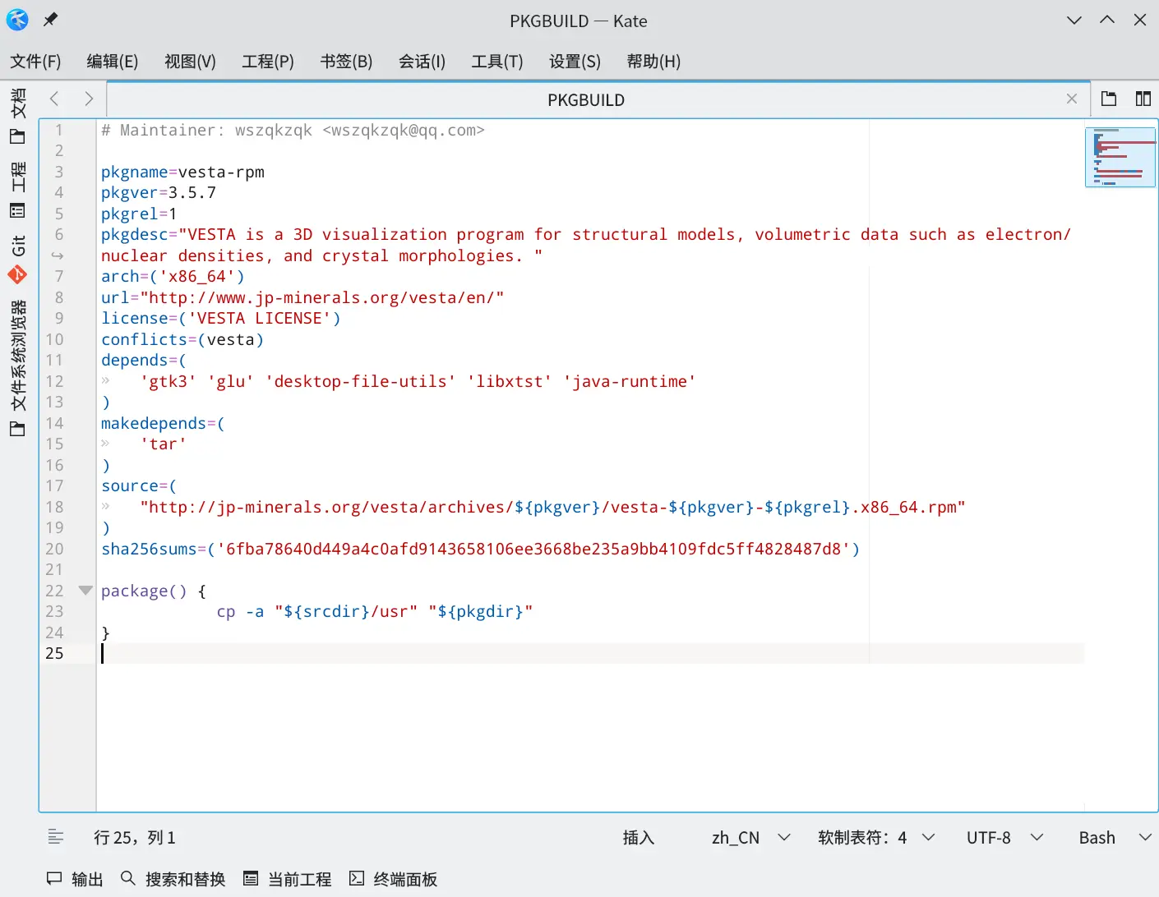Open the 书签(B) menu
The height and width of the screenshot is (897, 1159).
[x=346, y=62]
